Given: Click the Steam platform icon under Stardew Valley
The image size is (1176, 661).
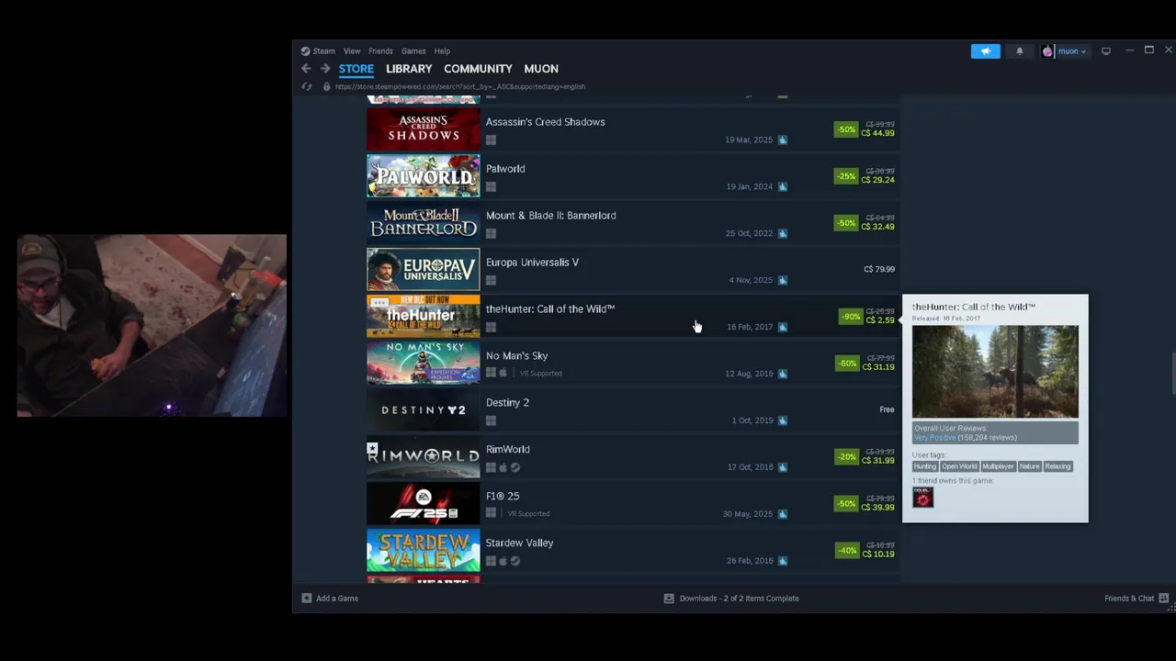Looking at the screenshot, I should click(x=514, y=561).
